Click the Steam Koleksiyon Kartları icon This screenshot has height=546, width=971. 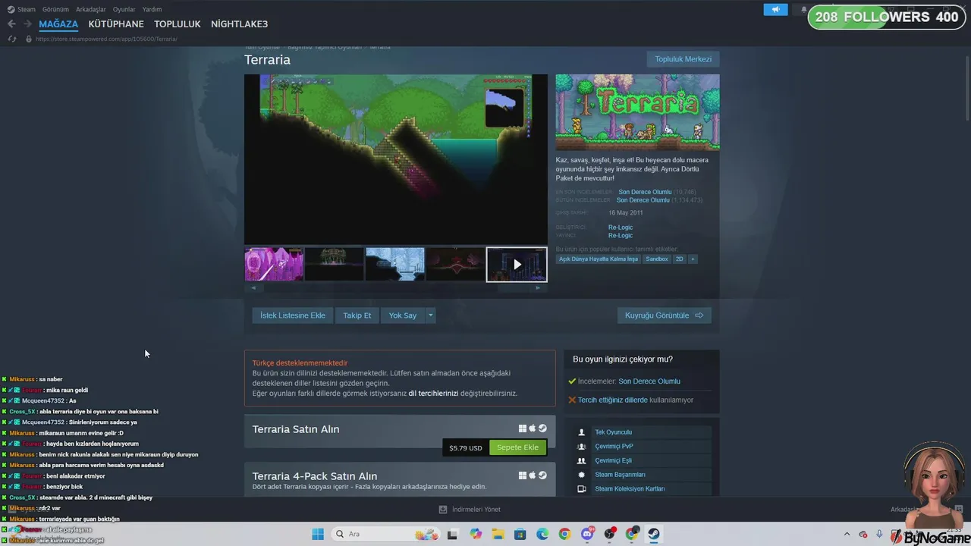(582, 489)
